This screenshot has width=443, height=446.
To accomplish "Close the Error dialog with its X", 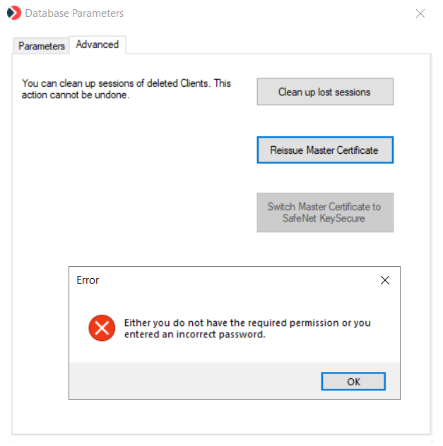I will tap(385, 280).
